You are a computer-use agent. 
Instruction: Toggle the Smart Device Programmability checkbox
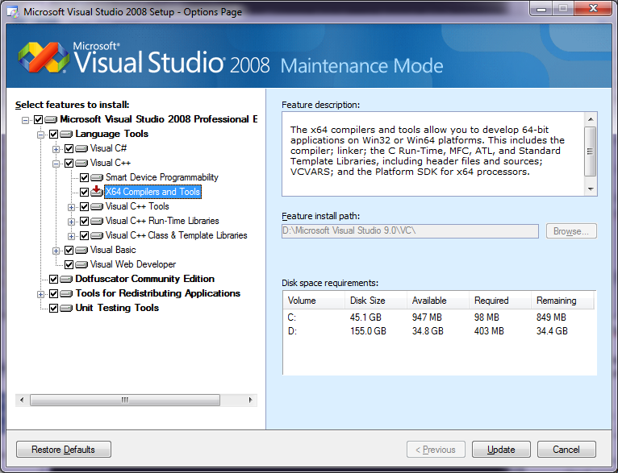pos(85,178)
